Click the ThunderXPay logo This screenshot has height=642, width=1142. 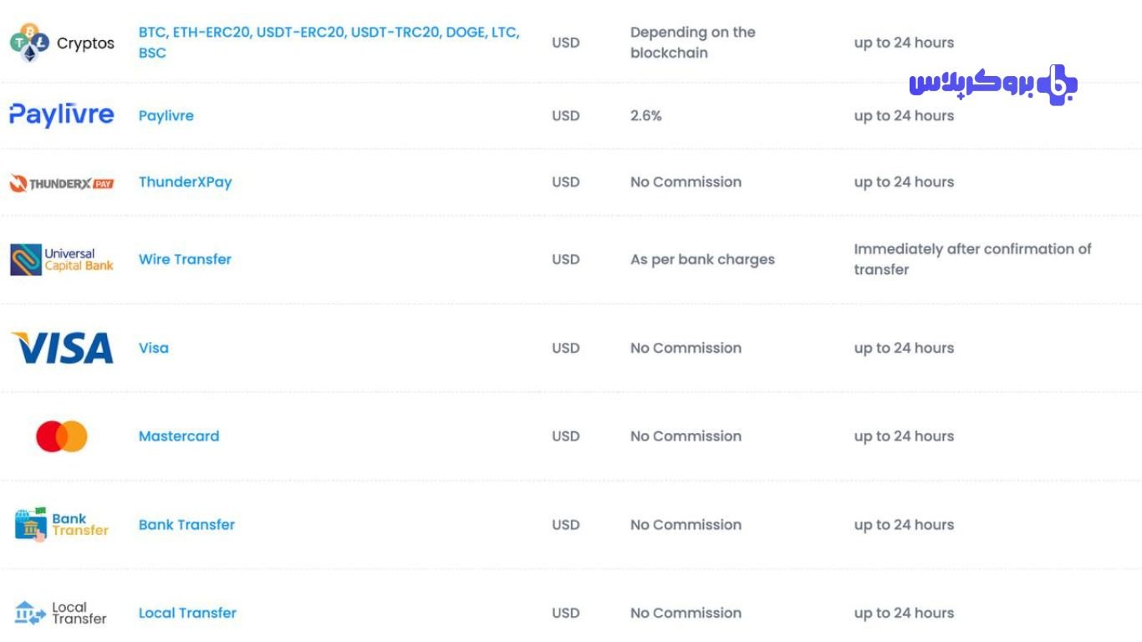(x=62, y=183)
